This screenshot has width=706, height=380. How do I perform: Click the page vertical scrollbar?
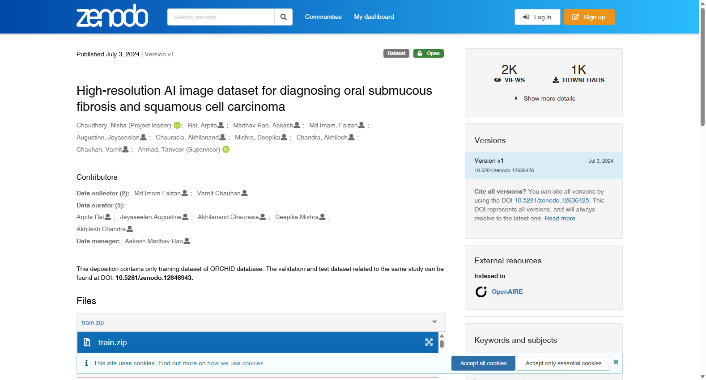pyautogui.click(x=702, y=67)
